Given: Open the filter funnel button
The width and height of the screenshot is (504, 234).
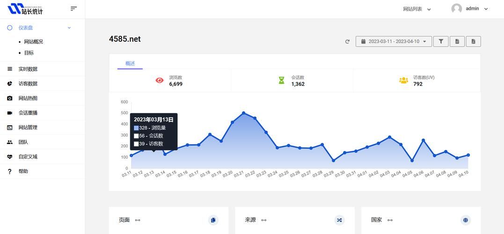Looking at the screenshot, I should tap(441, 42).
